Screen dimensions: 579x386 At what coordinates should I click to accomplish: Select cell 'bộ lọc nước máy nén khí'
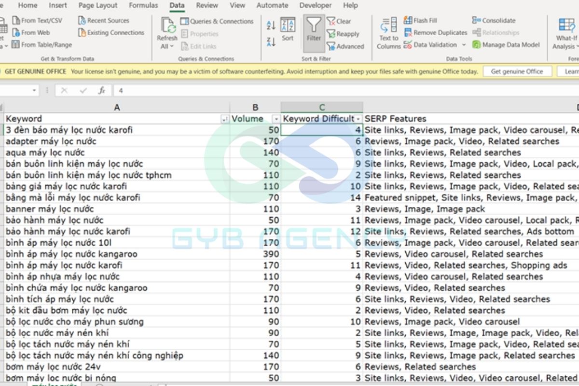point(117,333)
